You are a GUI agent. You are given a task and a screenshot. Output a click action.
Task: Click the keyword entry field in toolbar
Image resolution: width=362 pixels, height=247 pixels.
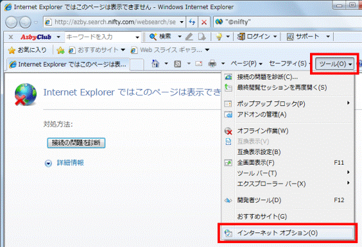click(x=99, y=37)
